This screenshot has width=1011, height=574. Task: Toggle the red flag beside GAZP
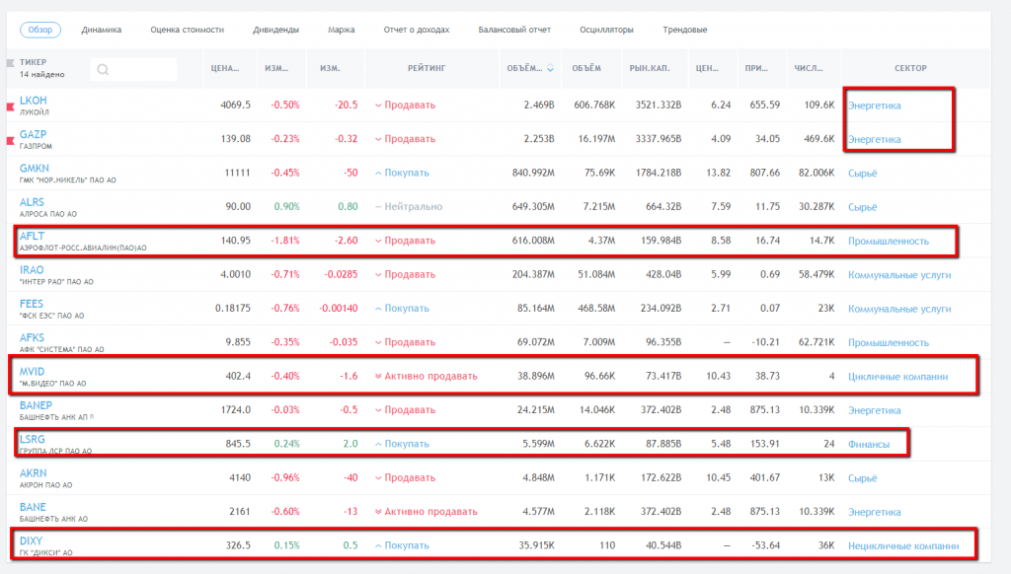(12, 136)
